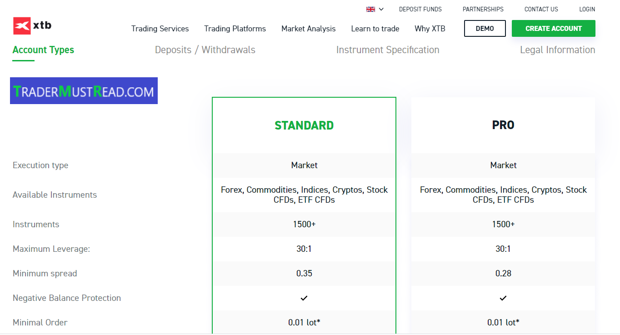This screenshot has width=620, height=335.
Task: Select the STANDARD account column header
Action: (304, 125)
